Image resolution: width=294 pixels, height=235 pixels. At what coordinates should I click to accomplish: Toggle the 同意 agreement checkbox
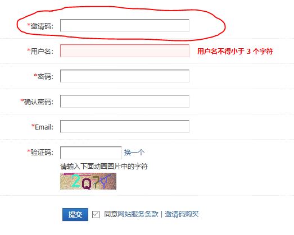click(x=96, y=214)
